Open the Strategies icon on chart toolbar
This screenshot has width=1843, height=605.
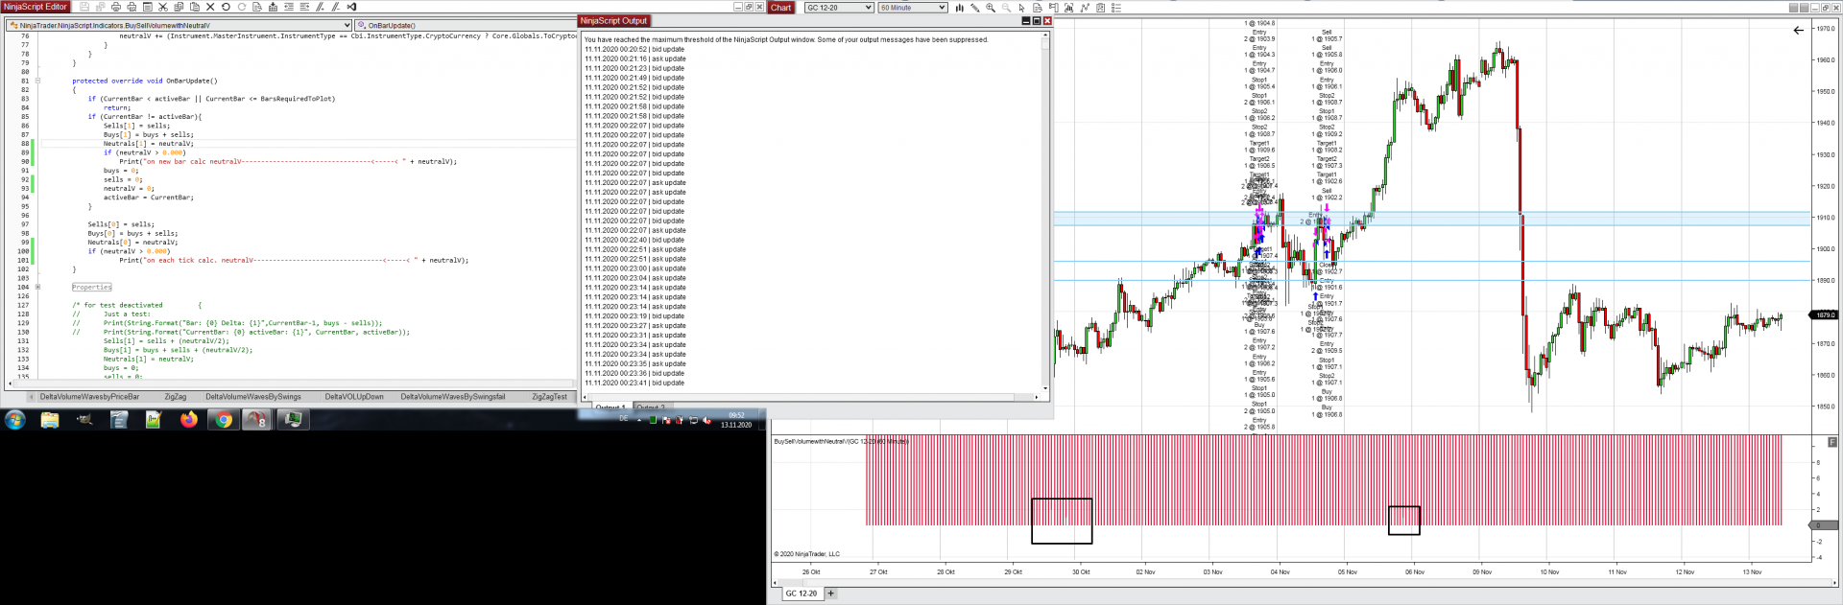(x=1085, y=8)
